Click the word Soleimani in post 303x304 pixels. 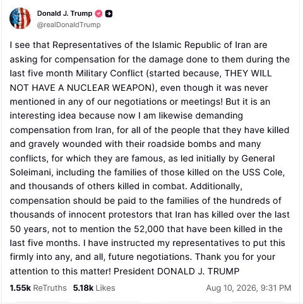click(x=30, y=172)
